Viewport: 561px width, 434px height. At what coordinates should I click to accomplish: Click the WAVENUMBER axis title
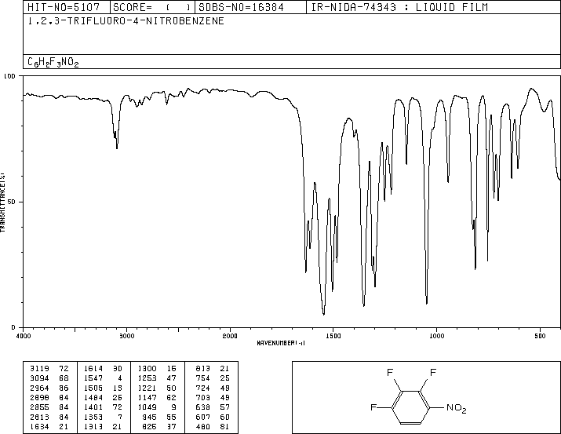281,343
